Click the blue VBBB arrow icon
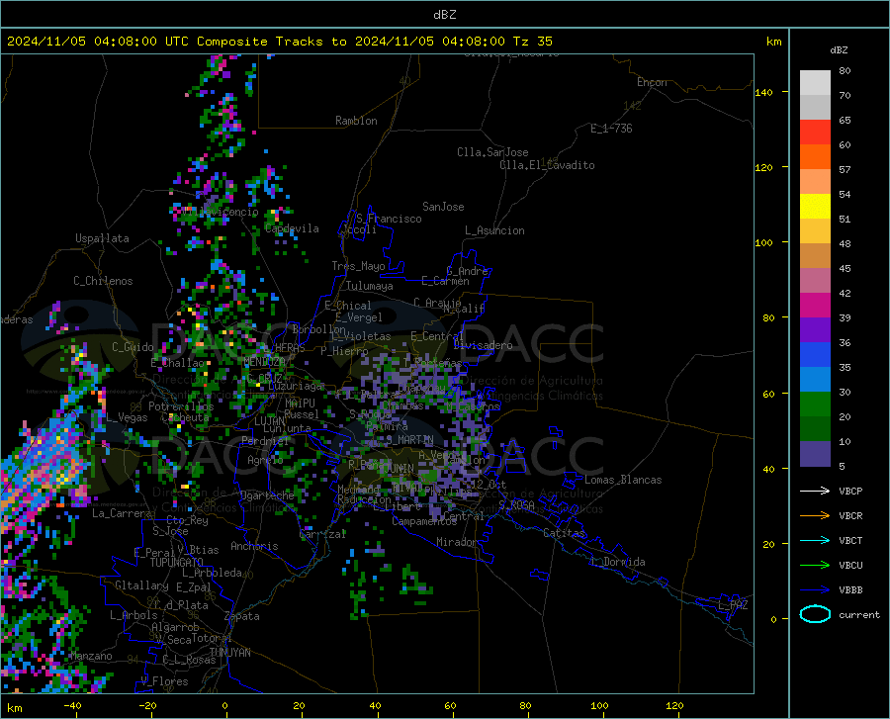This screenshot has height=719, width=890. click(815, 589)
